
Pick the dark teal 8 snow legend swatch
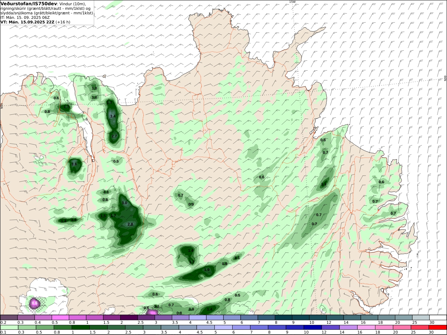[284, 318]
